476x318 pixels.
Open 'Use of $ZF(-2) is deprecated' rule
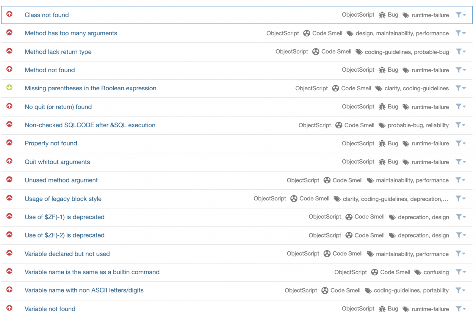pyautogui.click(x=65, y=235)
